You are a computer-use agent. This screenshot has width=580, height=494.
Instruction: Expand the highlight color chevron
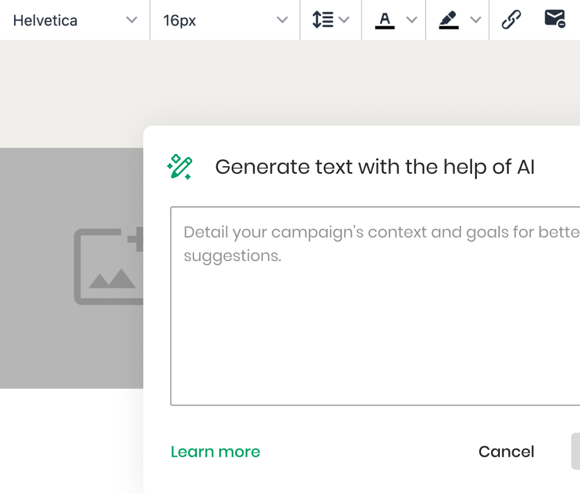[x=476, y=19]
